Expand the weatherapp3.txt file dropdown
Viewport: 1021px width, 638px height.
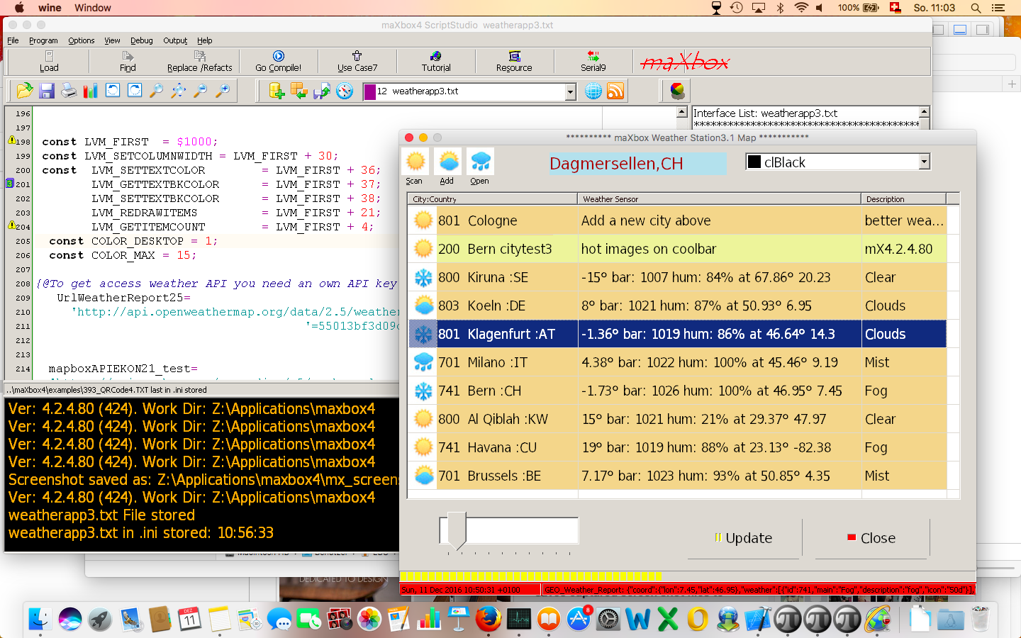[x=570, y=91]
